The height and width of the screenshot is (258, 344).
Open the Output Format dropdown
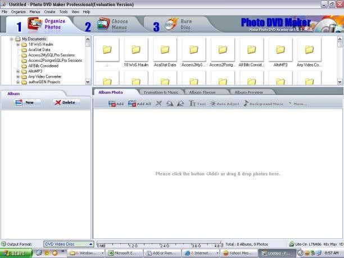coord(69,244)
